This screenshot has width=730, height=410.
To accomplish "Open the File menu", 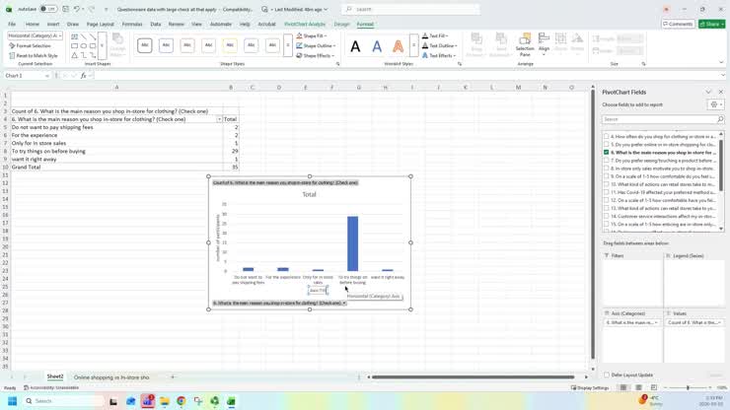I will 12,25.
